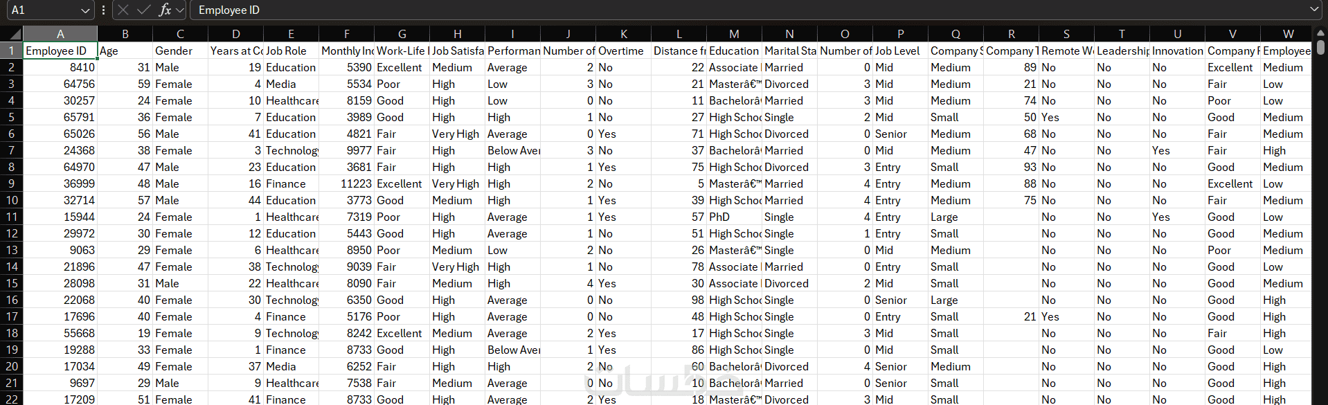Click the Overtime header cell
The height and width of the screenshot is (405, 1328).
point(623,51)
